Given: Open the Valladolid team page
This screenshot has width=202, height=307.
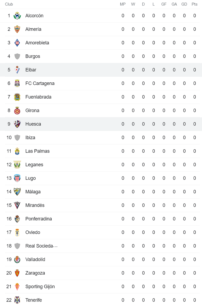Looking at the screenshot, I should click(35, 259).
